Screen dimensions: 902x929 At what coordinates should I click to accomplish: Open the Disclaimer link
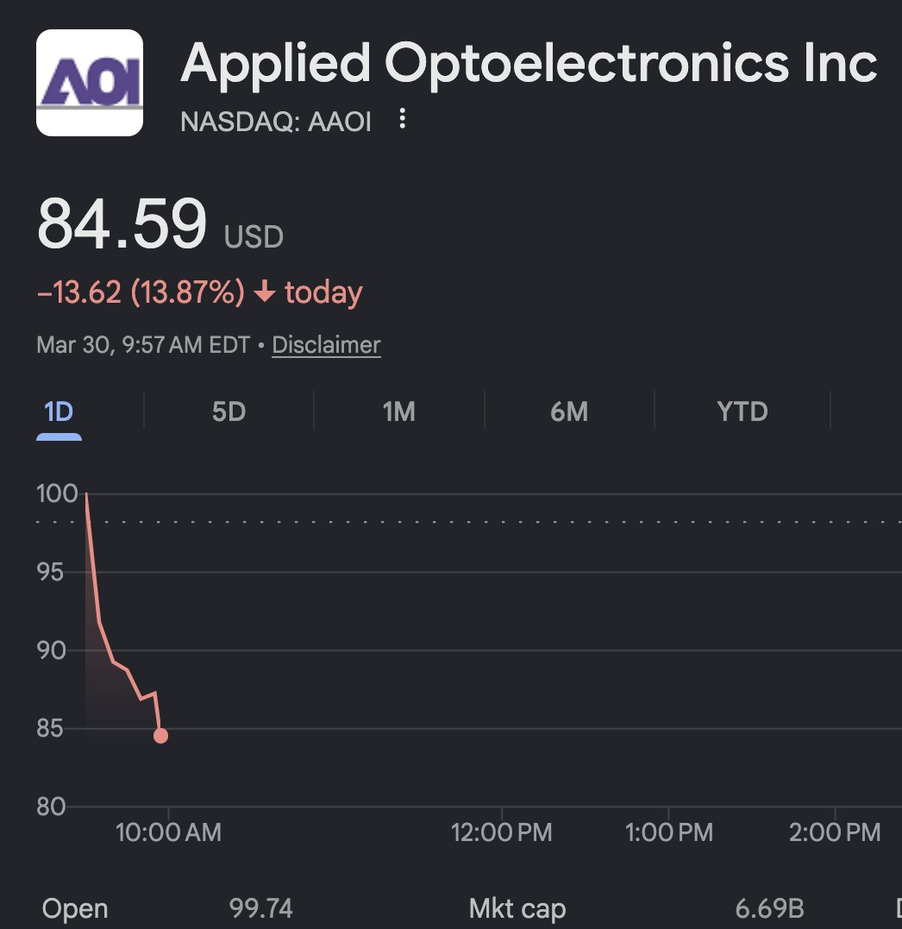point(326,346)
